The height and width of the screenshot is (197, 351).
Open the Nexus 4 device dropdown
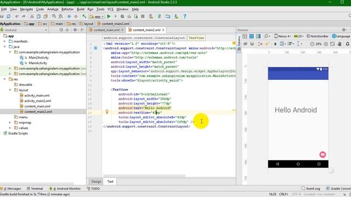click(x=282, y=36)
